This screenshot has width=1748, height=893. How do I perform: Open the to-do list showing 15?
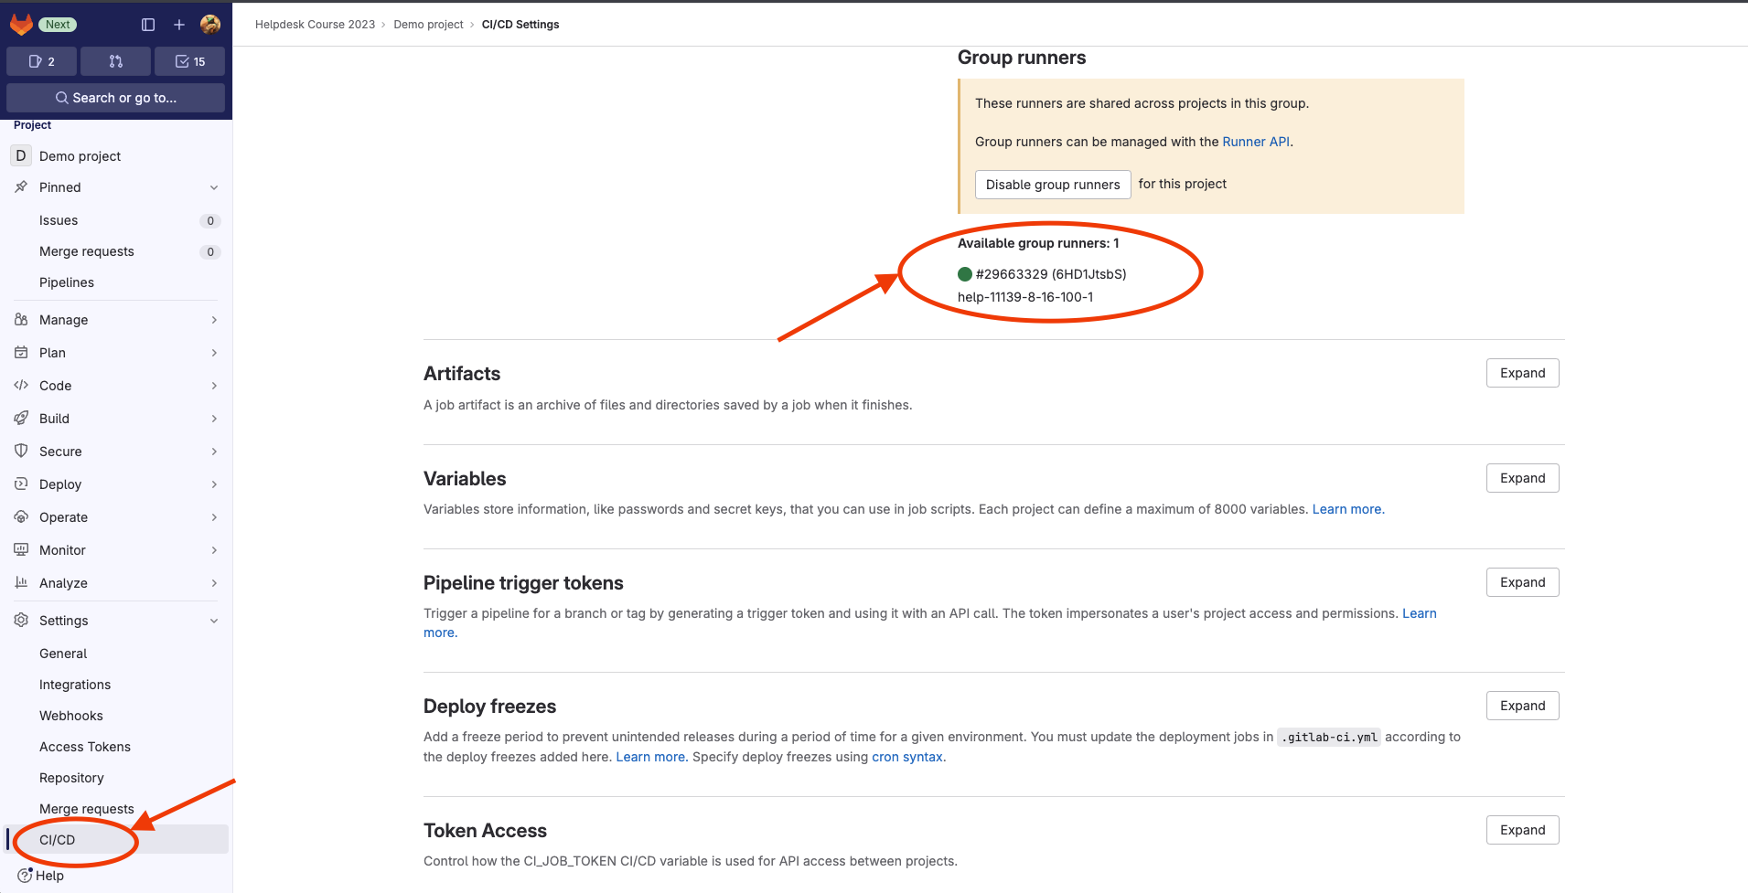pyautogui.click(x=189, y=61)
